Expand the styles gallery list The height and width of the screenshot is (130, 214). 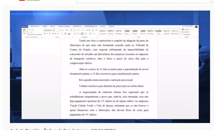pyautogui.click(x=180, y=34)
